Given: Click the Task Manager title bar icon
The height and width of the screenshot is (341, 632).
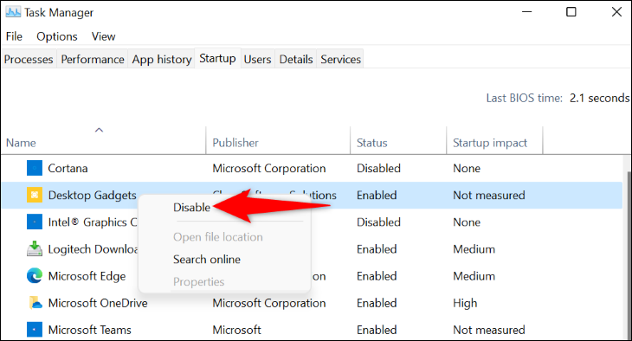Looking at the screenshot, I should (x=13, y=12).
